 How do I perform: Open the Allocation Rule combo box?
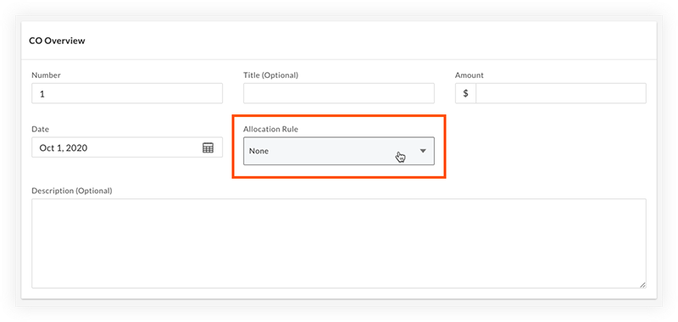(x=339, y=151)
